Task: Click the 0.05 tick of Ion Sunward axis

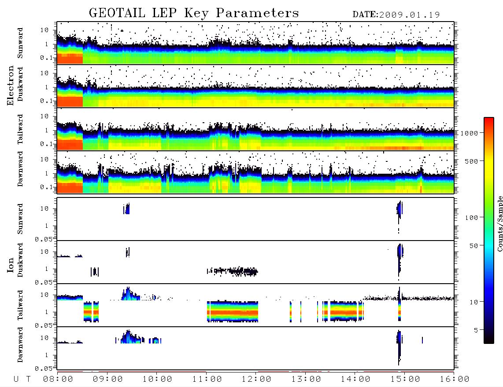Action: tap(44, 239)
